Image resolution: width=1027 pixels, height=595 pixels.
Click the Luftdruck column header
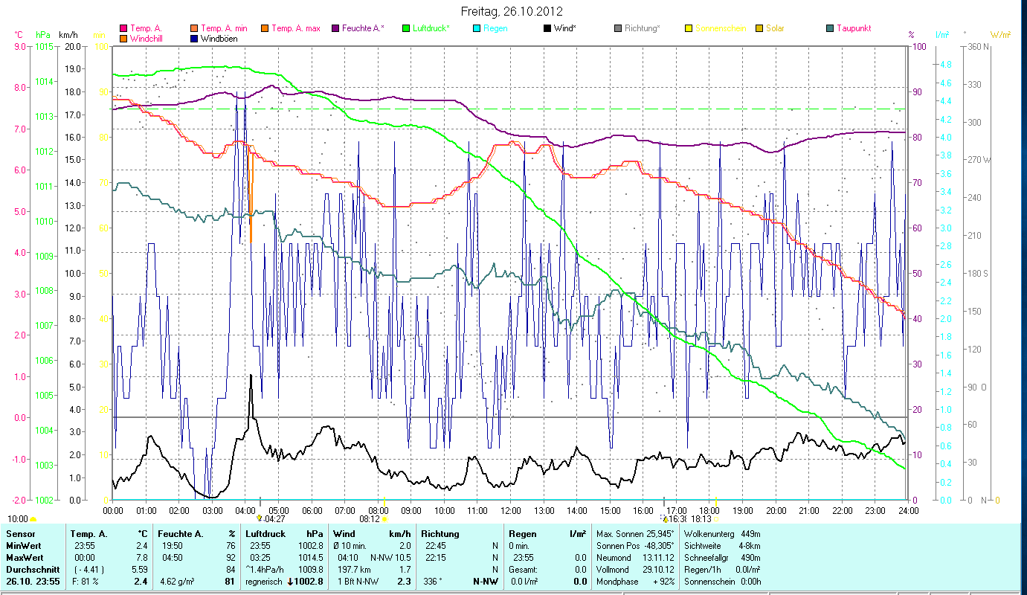click(x=265, y=534)
